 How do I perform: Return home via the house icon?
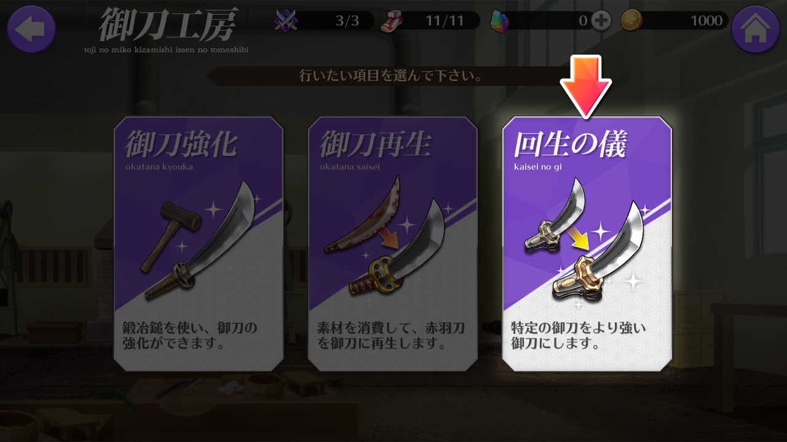tap(756, 29)
